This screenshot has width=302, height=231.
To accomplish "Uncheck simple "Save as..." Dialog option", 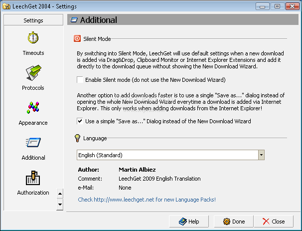I will [80, 121].
